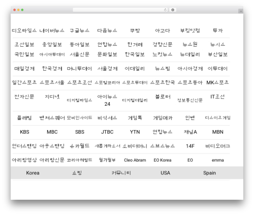Open the 서울신문 link

pyautogui.click(x=80, y=54)
